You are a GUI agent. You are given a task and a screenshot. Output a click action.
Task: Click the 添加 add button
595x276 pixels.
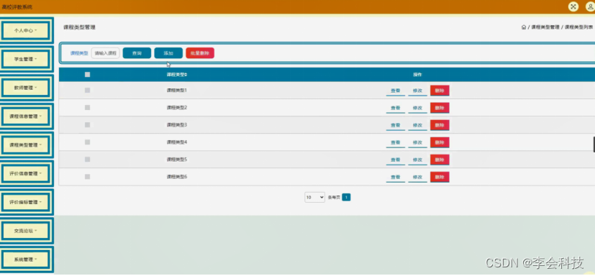[168, 53]
